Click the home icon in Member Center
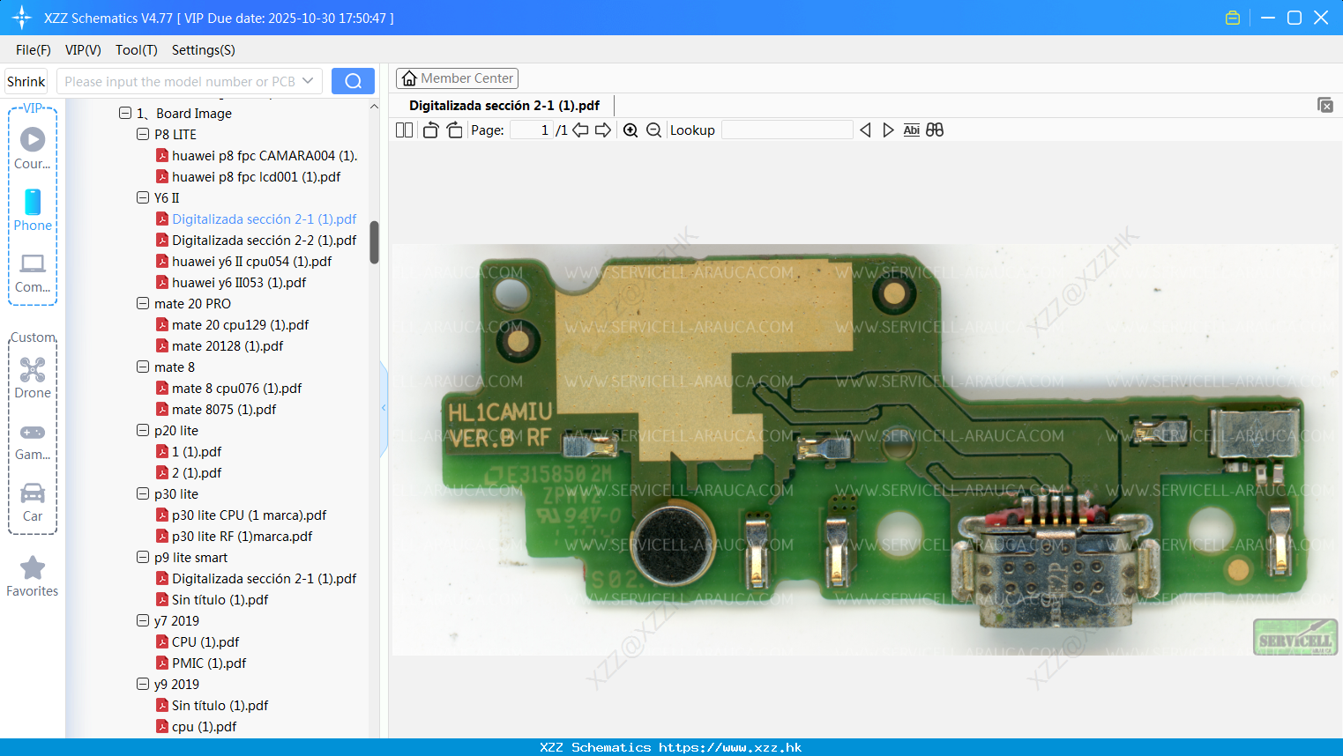The height and width of the screenshot is (756, 1343). click(x=409, y=78)
